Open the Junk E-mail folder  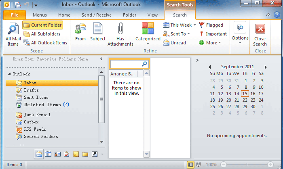click(x=33, y=115)
